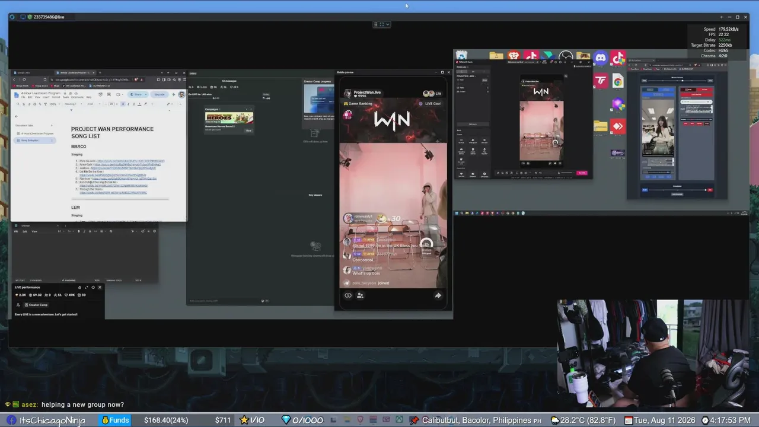Click the Upgrade button in Google Docs

click(x=160, y=94)
